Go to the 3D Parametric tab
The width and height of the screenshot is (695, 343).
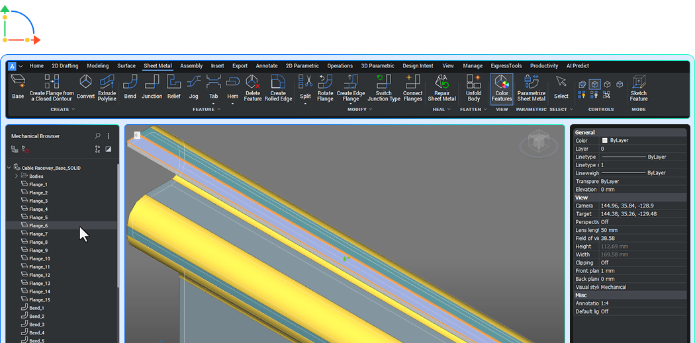point(377,66)
